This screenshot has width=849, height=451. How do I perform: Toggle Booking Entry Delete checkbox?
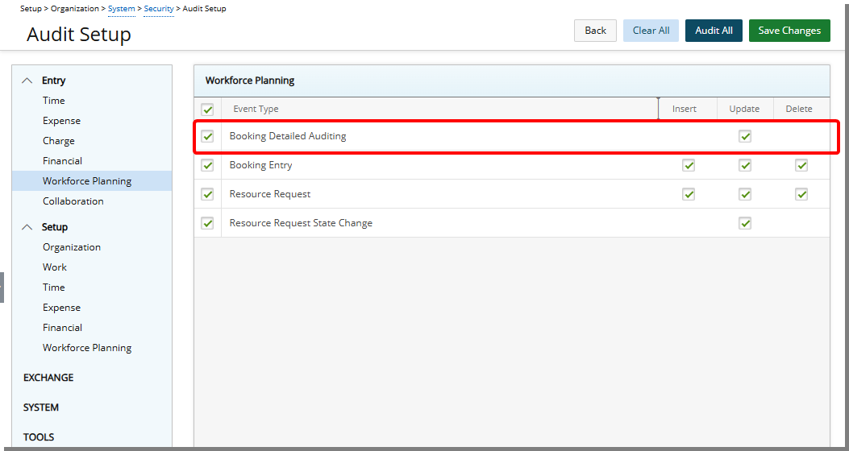(801, 165)
